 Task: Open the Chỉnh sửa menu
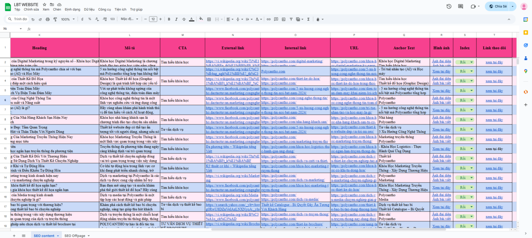[x=31, y=9]
